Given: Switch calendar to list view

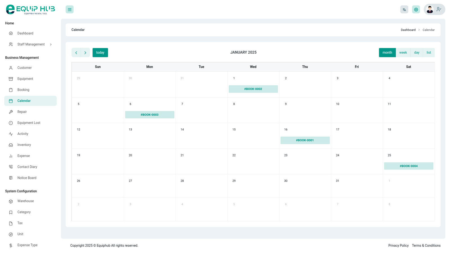Looking at the screenshot, I should coord(428,53).
